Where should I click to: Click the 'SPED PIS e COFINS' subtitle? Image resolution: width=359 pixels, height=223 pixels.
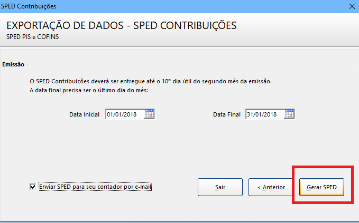coord(32,37)
